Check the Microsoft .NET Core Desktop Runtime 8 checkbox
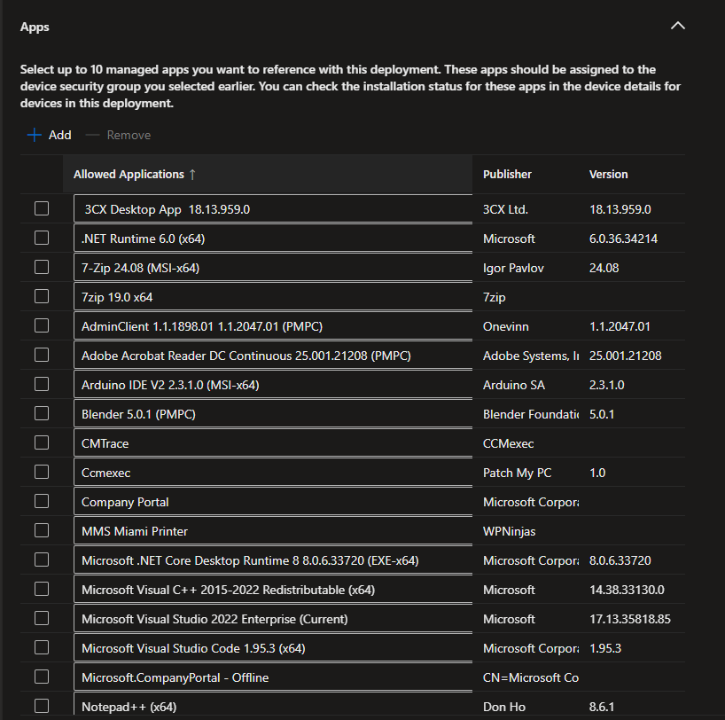The width and height of the screenshot is (725, 720). tap(42, 560)
